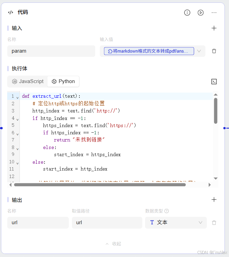Click the horizontal scroll right arrow

pyautogui.click(x=209, y=185)
